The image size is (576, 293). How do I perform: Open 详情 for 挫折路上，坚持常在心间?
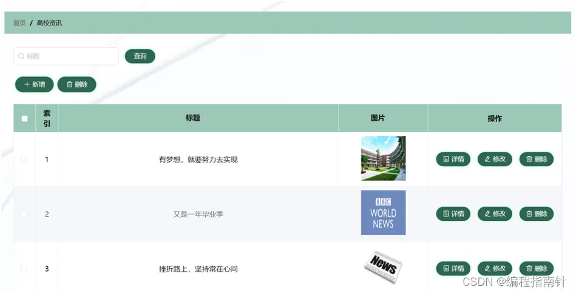(453, 268)
